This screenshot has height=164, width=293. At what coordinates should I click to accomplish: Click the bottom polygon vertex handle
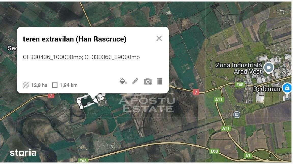pos(81,107)
